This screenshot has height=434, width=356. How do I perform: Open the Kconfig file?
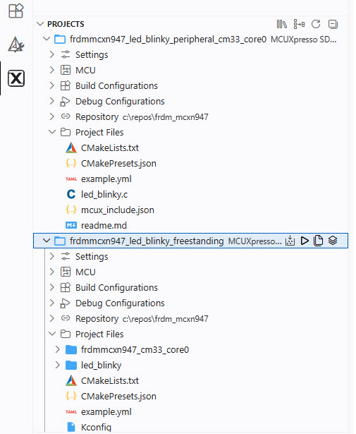[96, 427]
